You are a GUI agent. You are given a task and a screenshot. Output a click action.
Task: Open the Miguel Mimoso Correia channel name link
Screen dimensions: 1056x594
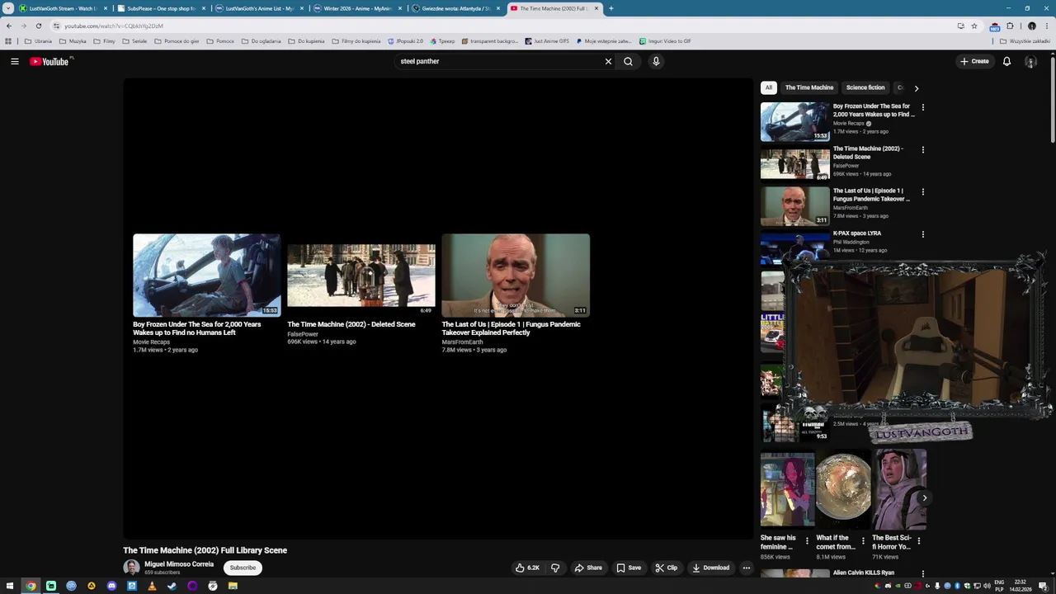coord(179,564)
